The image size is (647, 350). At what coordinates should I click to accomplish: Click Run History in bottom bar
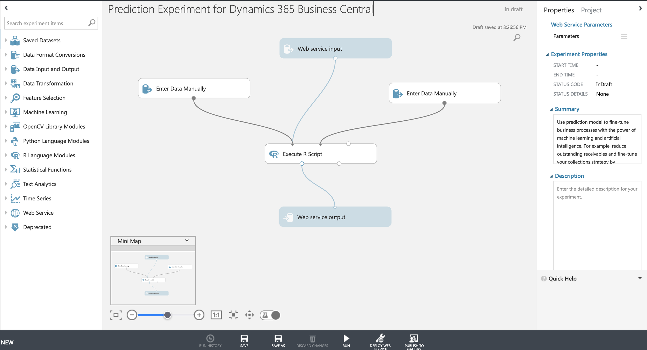210,341
